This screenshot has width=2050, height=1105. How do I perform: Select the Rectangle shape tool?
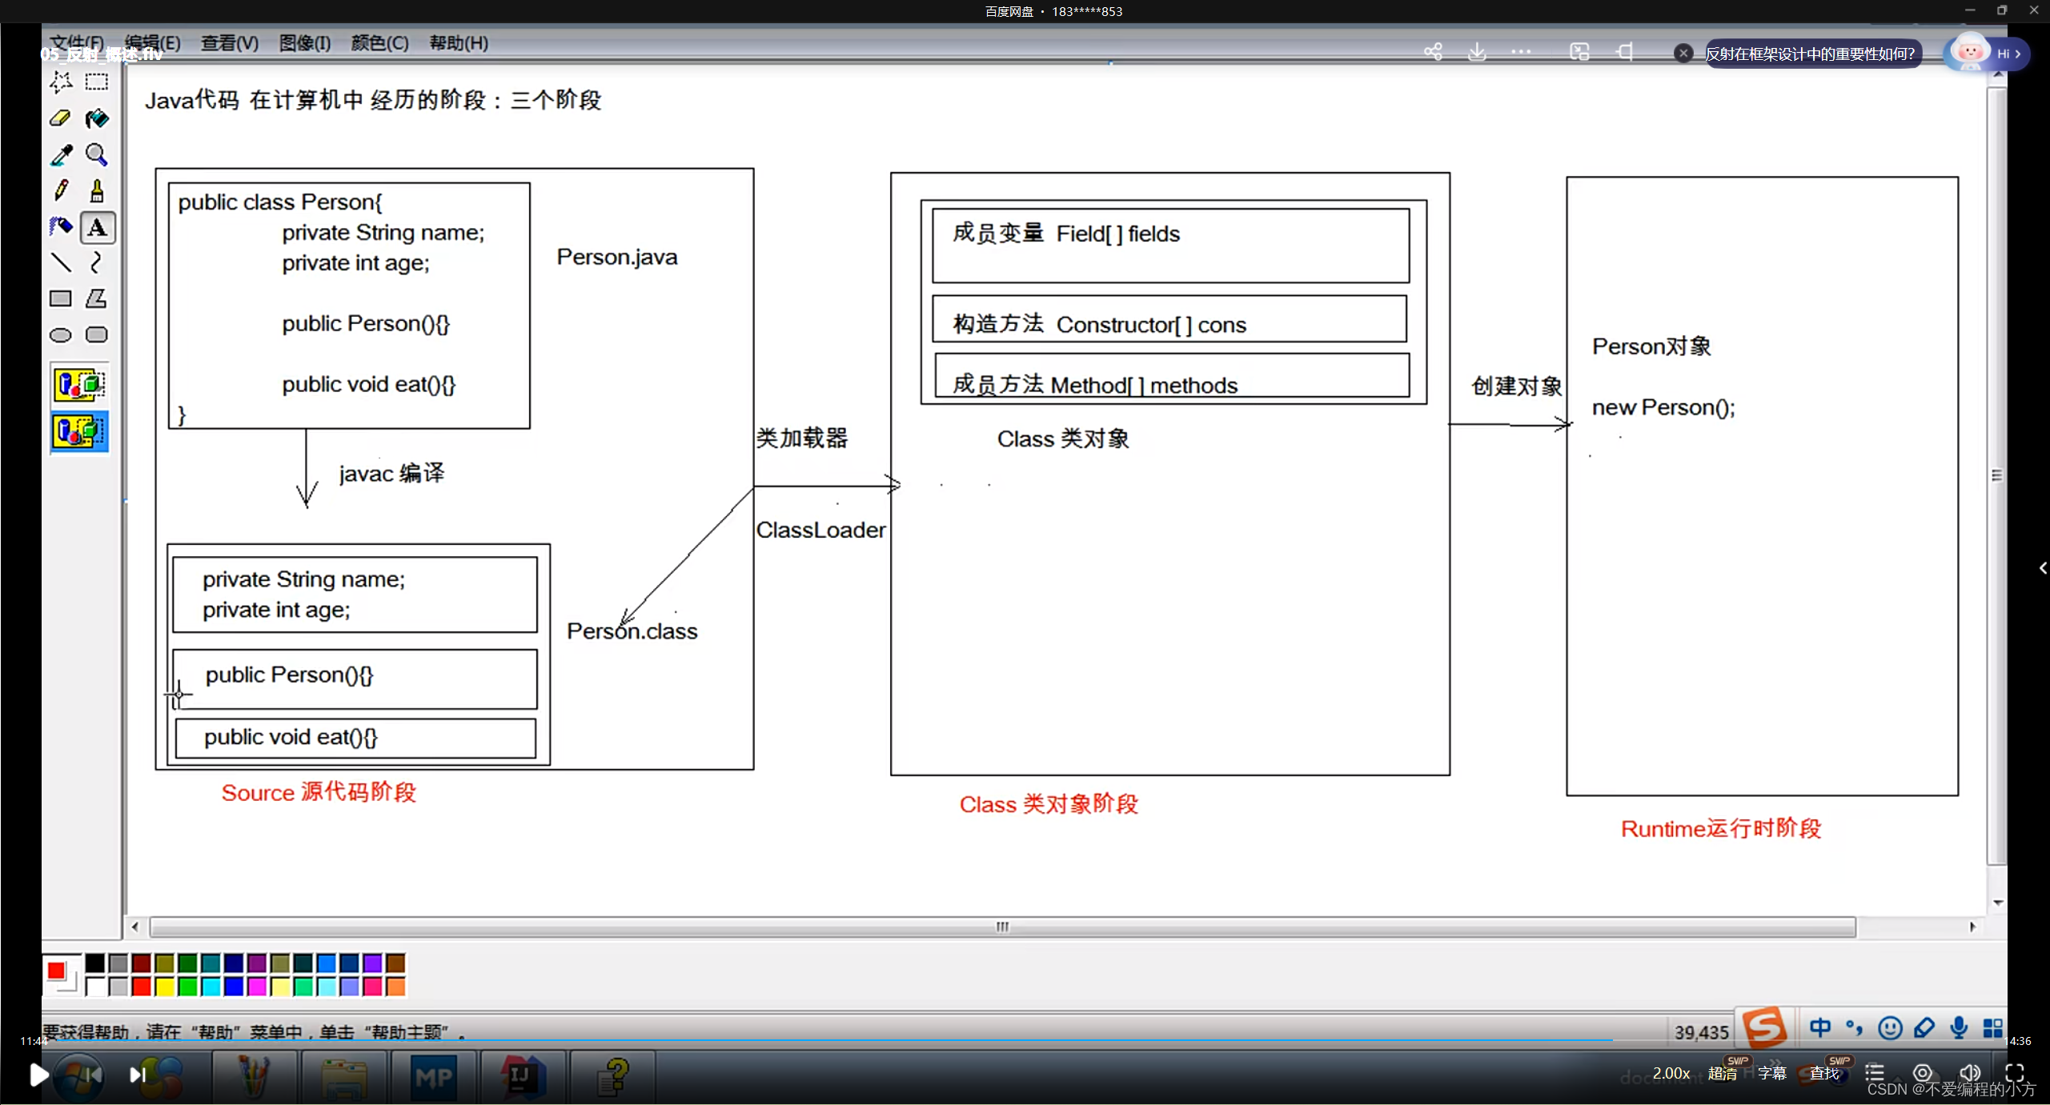click(61, 298)
